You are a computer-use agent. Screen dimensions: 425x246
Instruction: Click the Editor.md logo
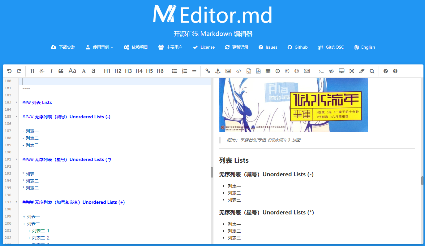click(x=212, y=14)
